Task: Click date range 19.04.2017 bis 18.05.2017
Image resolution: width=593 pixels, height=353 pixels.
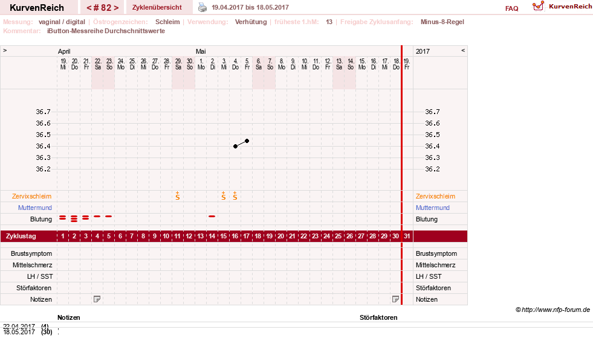Action: pos(250,7)
